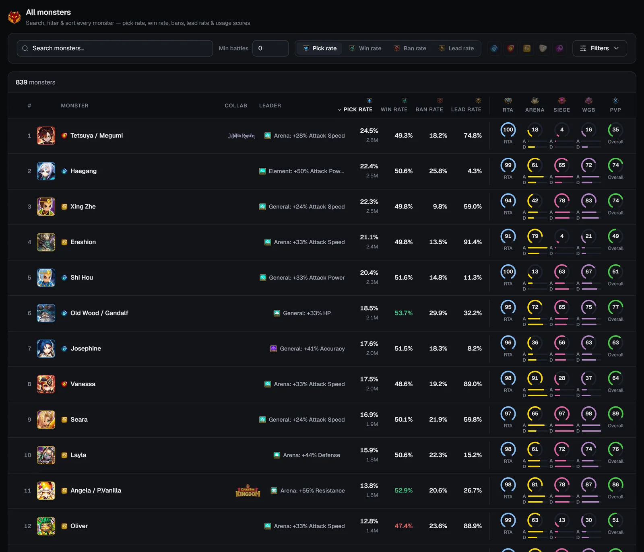Select the Pick rate sort tab
This screenshot has width=644, height=552.
pyautogui.click(x=320, y=48)
